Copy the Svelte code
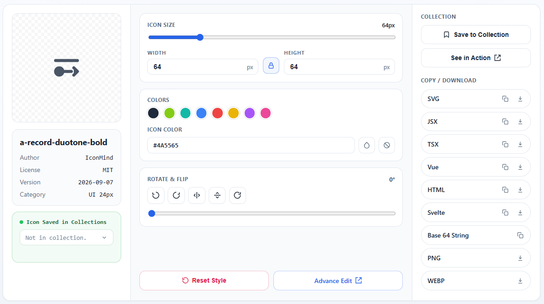Screen dimensions: 544x304 (x=505, y=213)
